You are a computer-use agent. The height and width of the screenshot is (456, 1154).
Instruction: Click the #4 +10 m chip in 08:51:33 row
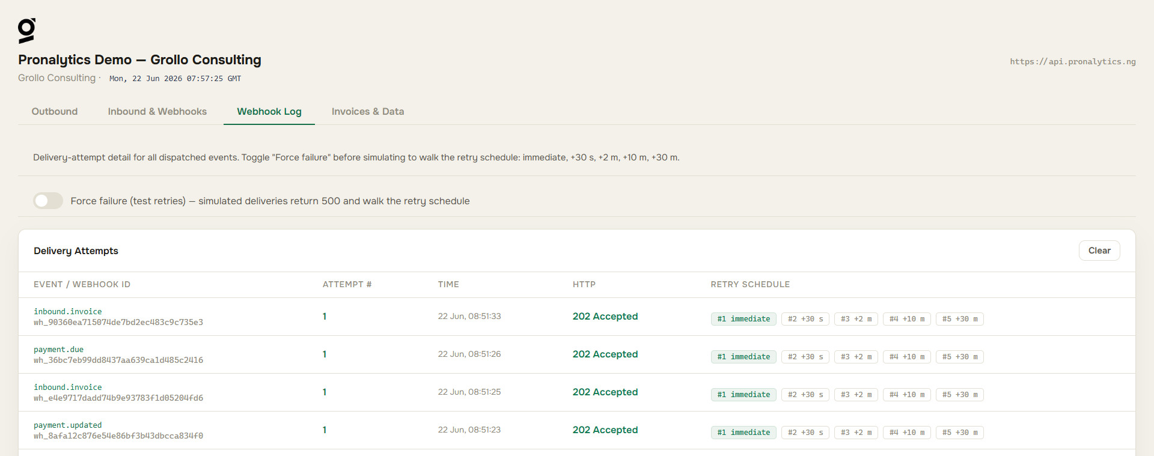point(907,319)
